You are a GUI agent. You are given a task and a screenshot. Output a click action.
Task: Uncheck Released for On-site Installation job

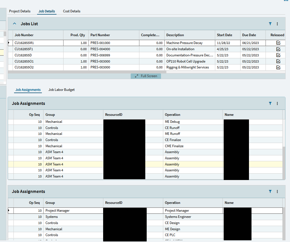click(x=278, y=49)
